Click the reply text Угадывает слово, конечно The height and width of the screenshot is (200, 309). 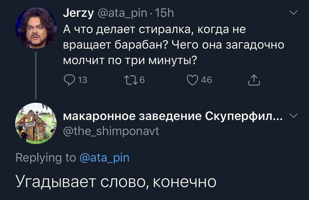[116, 182]
